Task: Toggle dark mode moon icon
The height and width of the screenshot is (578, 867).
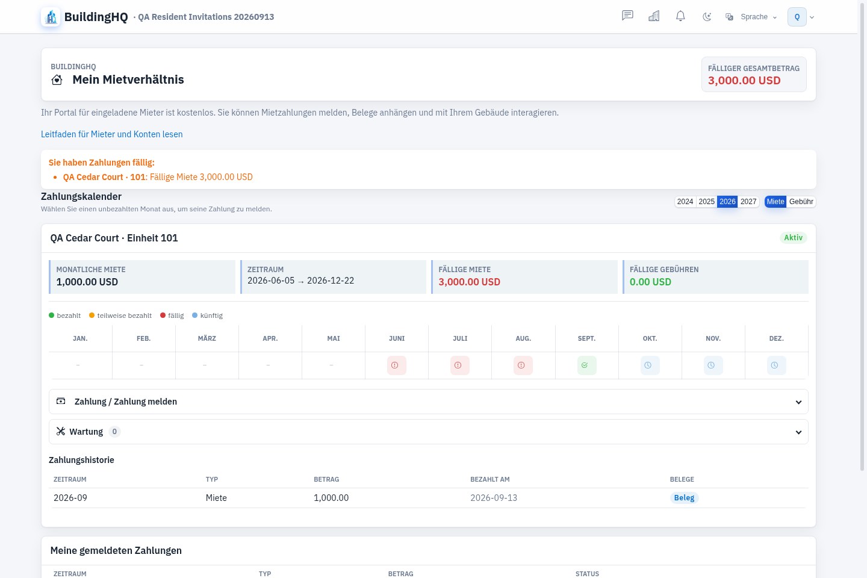Action: pos(707,17)
